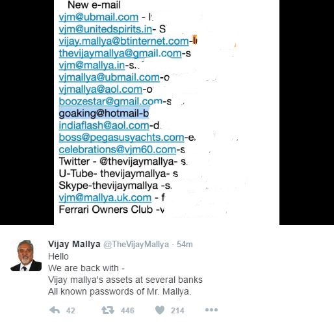334x327 pixels.
Task: Click the retweet icon
Action: coord(108,310)
